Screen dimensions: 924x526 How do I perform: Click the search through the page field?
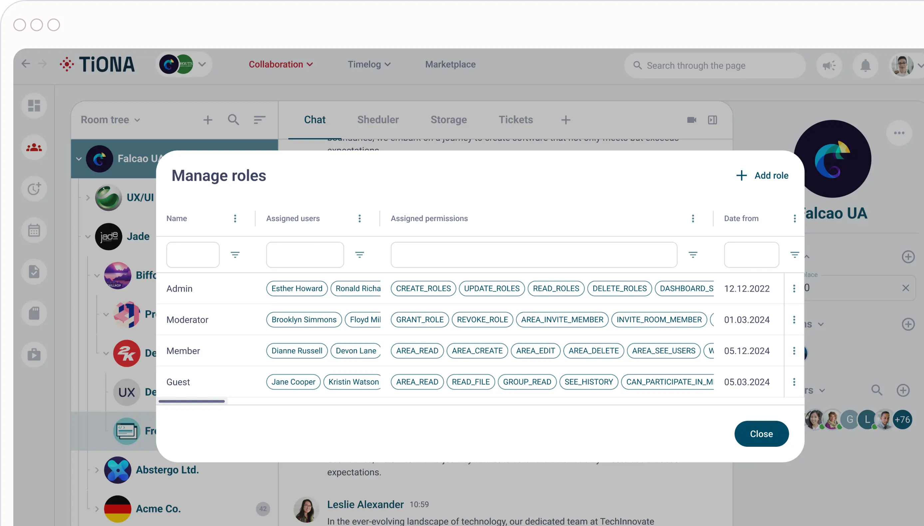[x=715, y=65]
